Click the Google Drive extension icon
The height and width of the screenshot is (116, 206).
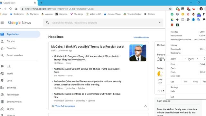(172, 20)
